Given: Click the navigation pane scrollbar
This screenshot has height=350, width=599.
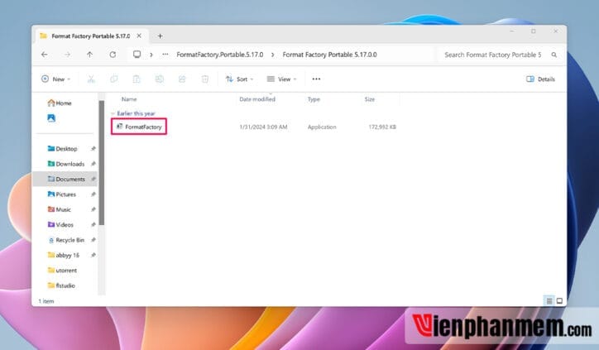Looking at the screenshot, I should pos(101,162).
